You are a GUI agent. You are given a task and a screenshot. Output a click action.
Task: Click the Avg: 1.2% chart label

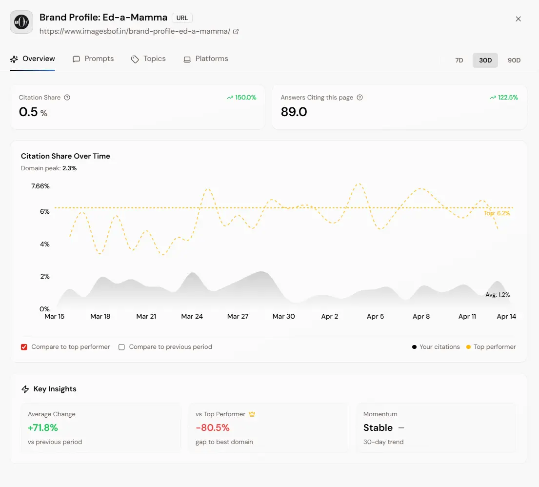(x=498, y=295)
